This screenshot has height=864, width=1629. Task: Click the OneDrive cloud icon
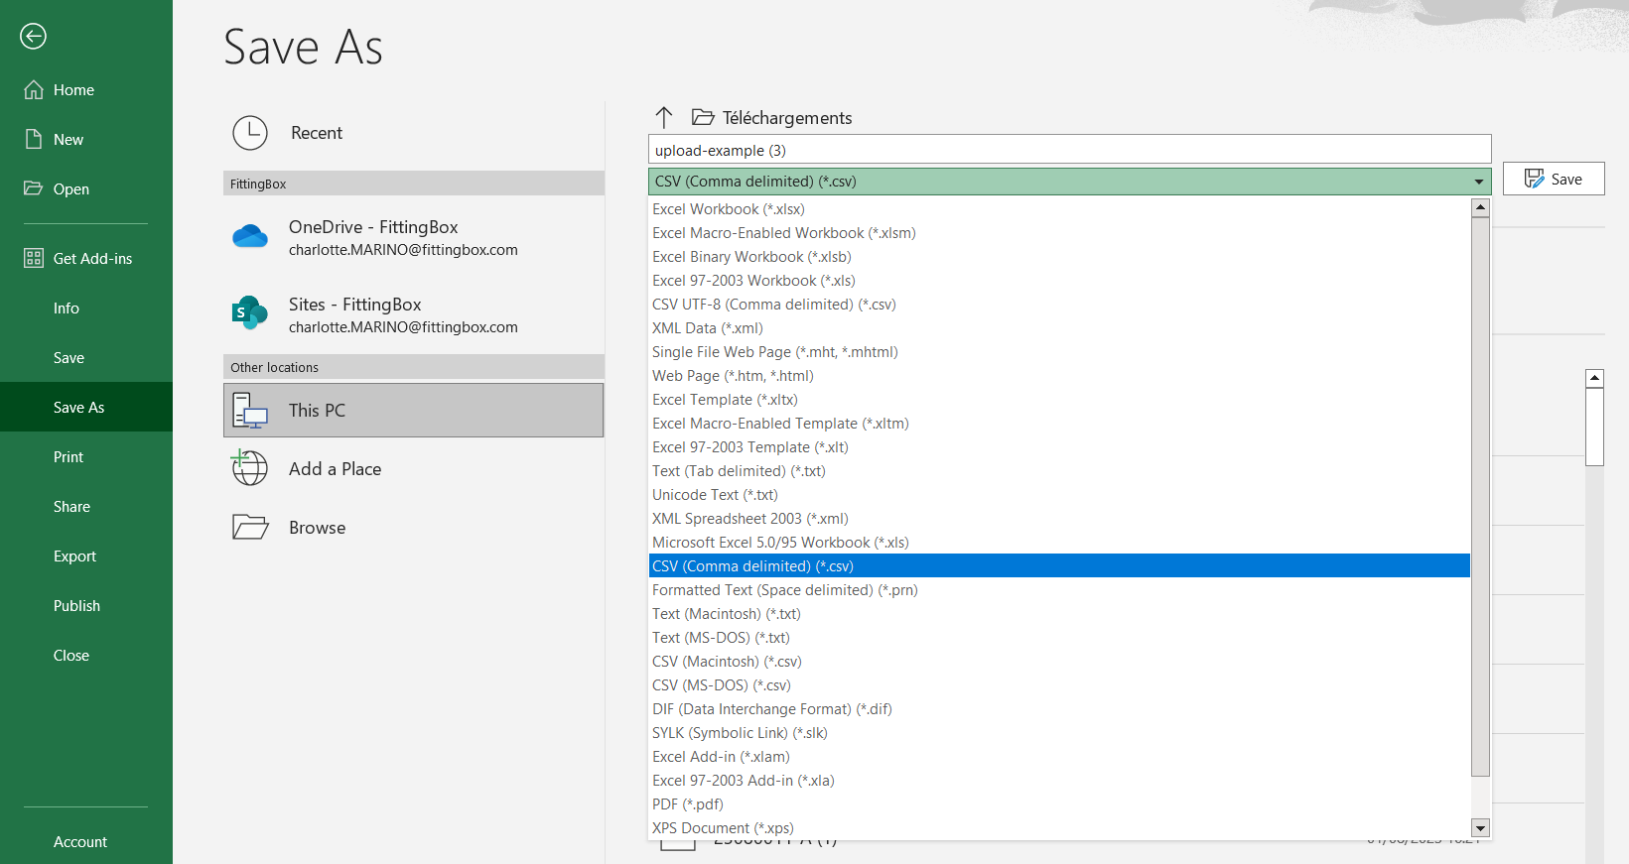coord(250,237)
